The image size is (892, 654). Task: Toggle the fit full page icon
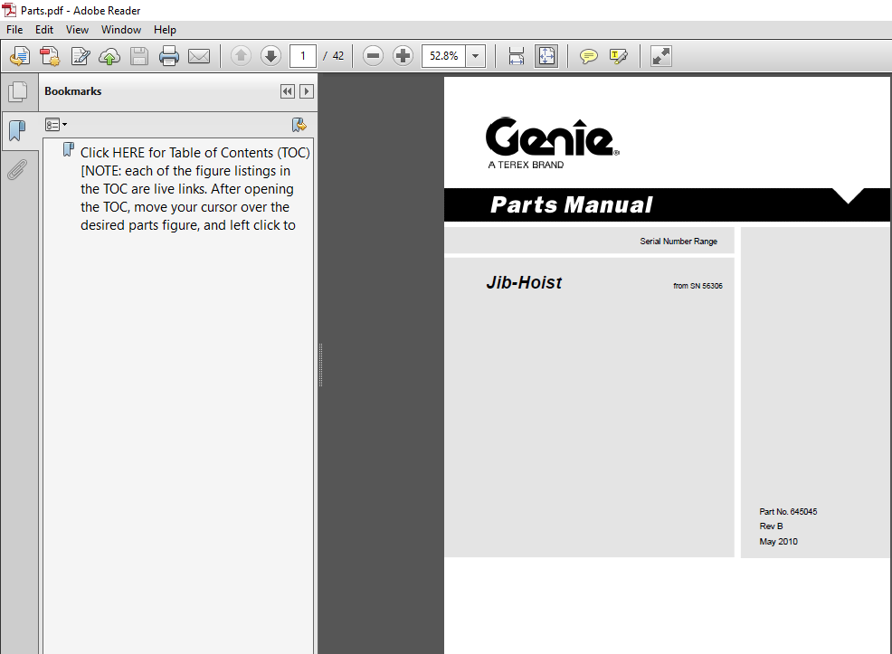coord(546,56)
